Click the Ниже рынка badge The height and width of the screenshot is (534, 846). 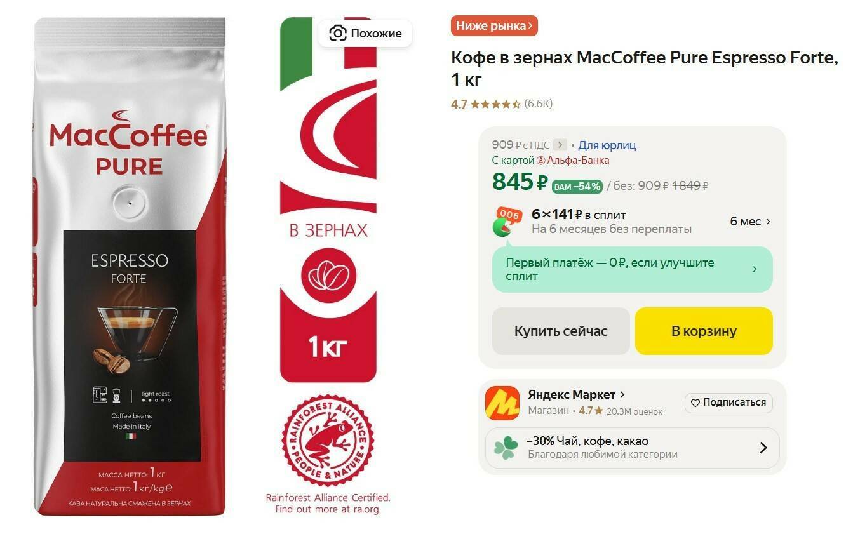pyautogui.click(x=494, y=26)
